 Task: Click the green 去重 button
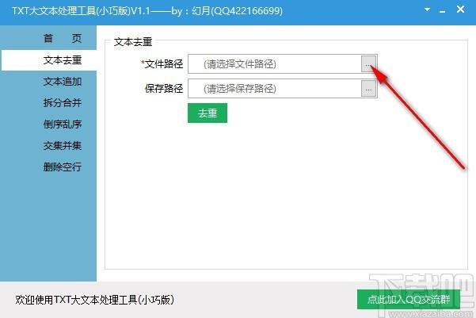tap(208, 113)
